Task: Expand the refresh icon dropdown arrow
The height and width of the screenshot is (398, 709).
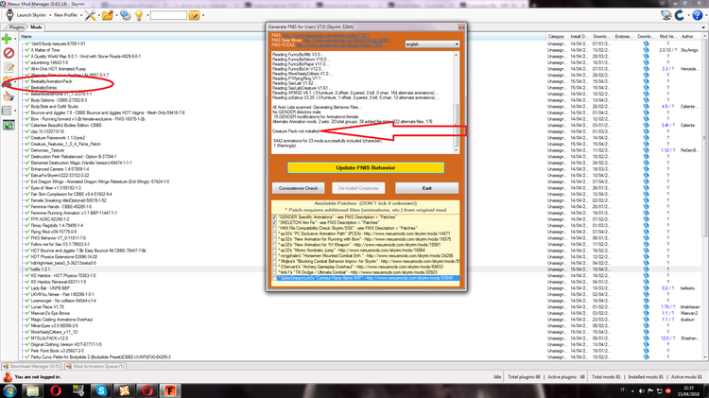Action: point(688,15)
